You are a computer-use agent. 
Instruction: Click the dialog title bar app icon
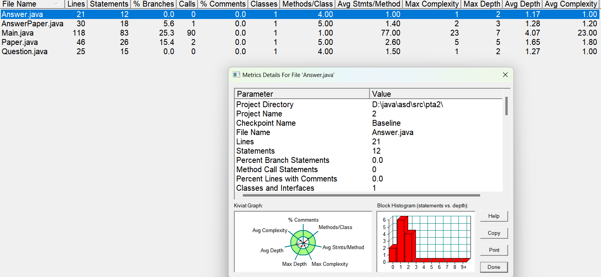pyautogui.click(x=236, y=75)
